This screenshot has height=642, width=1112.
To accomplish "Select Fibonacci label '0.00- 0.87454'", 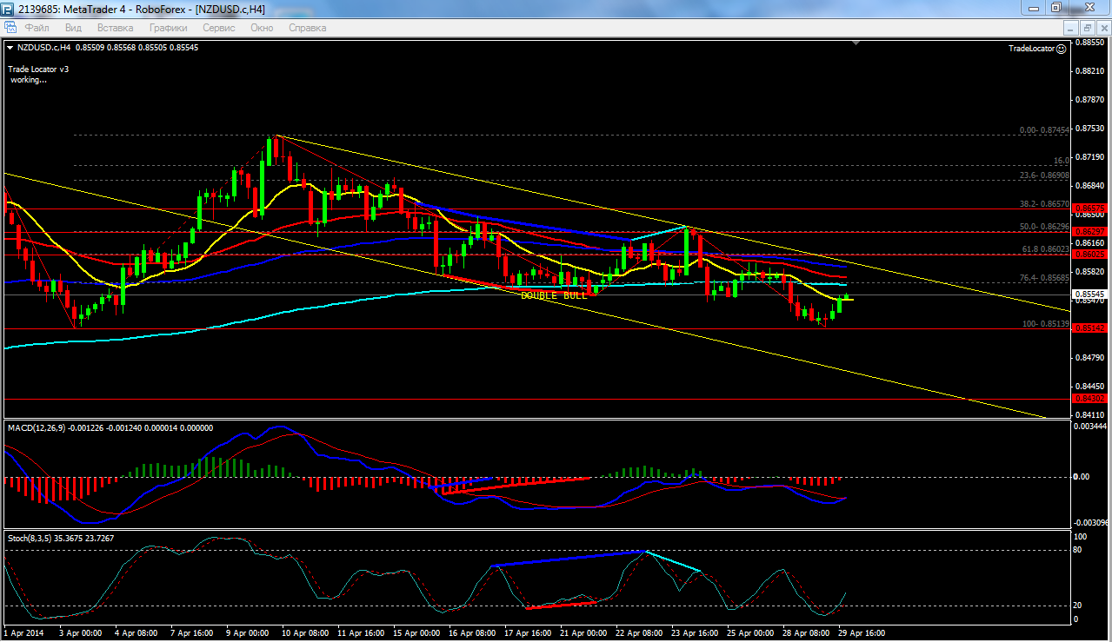I will (1044, 130).
